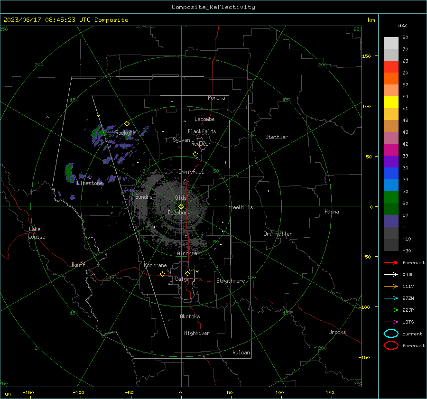The image size is (427, 399).
Task: Click the HighRiver label
Action: tap(197, 333)
